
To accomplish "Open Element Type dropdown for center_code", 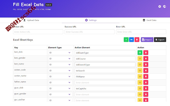I will point(60,70).
